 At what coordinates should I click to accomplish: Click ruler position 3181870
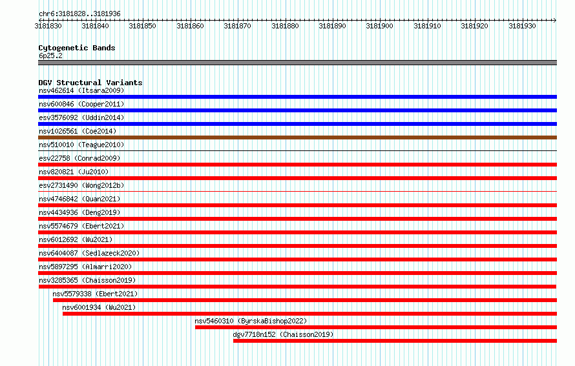[x=238, y=26]
